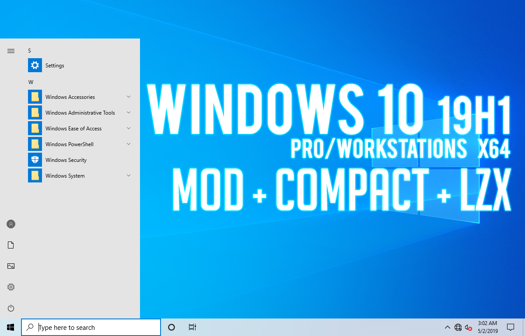Click the muted volume speaker icon

468,327
